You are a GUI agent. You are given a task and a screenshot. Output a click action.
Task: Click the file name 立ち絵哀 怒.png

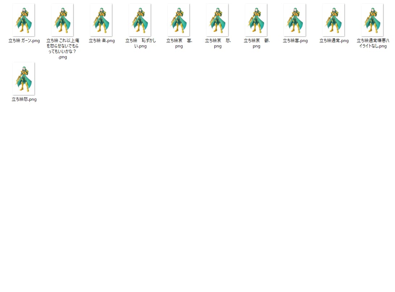tap(218, 43)
